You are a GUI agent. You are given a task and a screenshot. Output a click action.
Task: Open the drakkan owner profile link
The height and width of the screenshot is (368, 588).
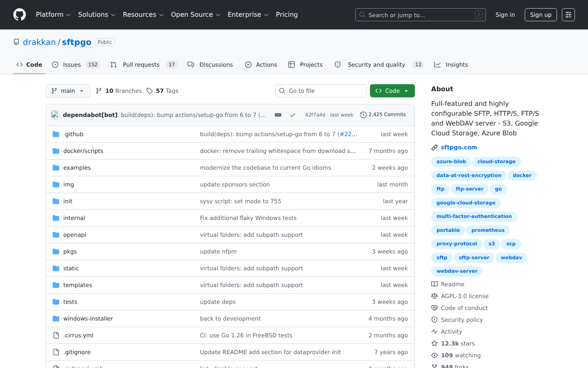[x=39, y=42]
